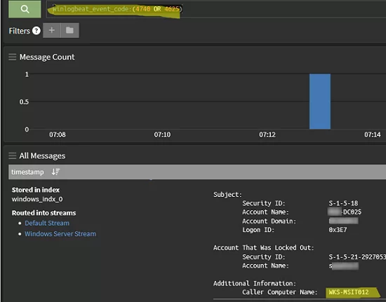386x302 pixels.
Task: Click the All Messages title
Action: coord(42,156)
